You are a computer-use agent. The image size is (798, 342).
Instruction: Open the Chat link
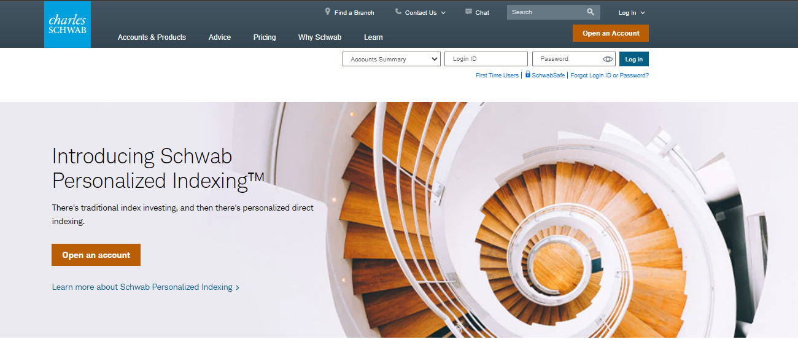[x=482, y=12]
